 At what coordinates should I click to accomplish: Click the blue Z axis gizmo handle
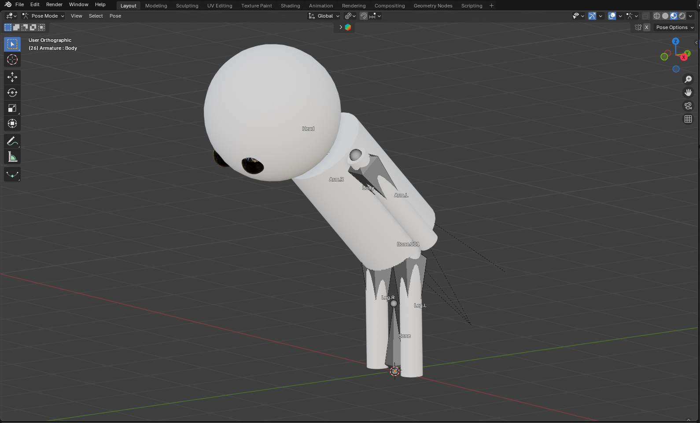675,41
